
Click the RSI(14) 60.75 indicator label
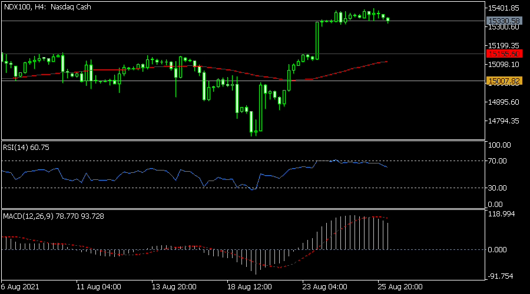point(26,148)
